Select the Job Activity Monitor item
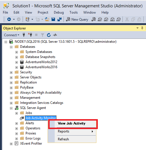 tap(41, 118)
